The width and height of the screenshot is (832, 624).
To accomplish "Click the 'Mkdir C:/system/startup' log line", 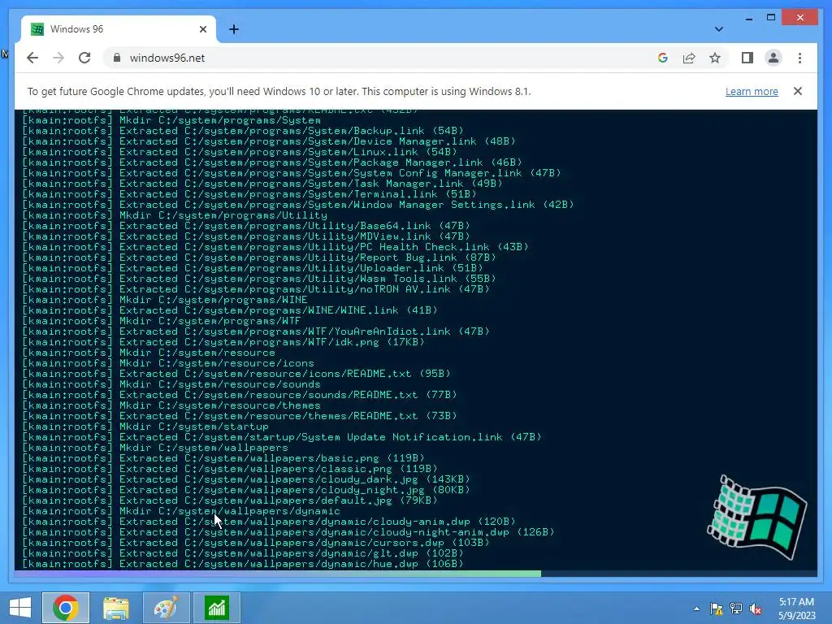I will (145, 427).
